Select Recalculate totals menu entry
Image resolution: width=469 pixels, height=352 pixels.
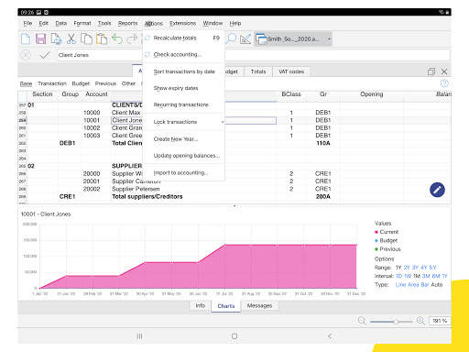click(183, 38)
